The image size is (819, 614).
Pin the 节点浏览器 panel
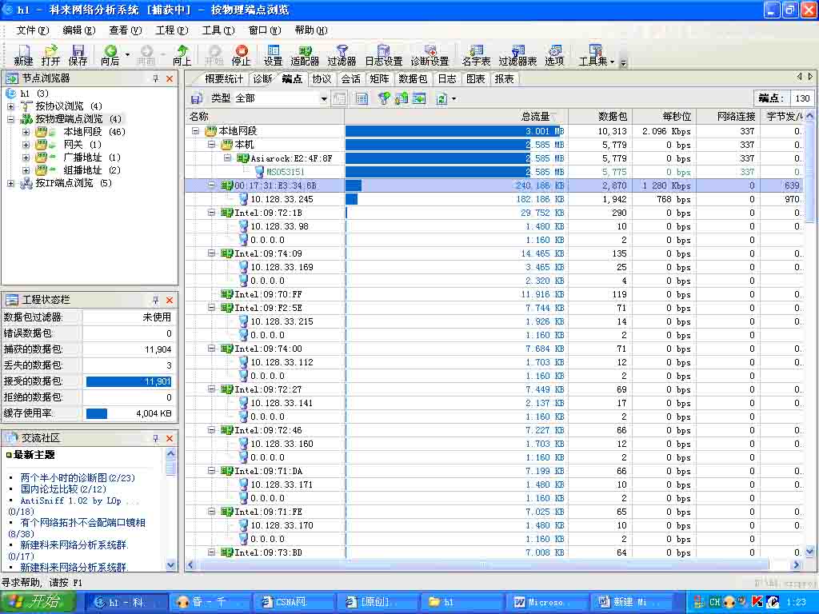[156, 79]
